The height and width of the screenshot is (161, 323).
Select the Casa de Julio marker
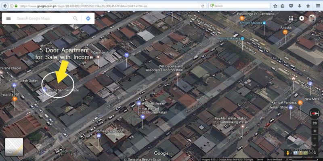(x=98, y=57)
